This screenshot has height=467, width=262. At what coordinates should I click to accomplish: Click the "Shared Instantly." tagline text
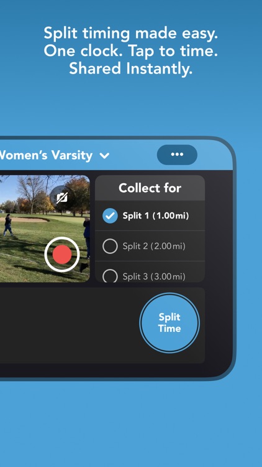tap(131, 68)
